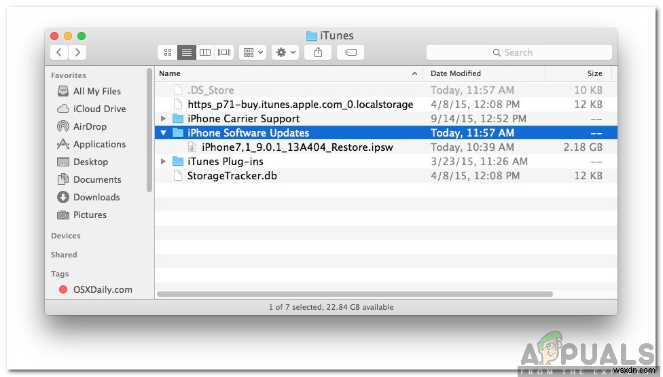Go back with the left arrow button

[x=59, y=52]
